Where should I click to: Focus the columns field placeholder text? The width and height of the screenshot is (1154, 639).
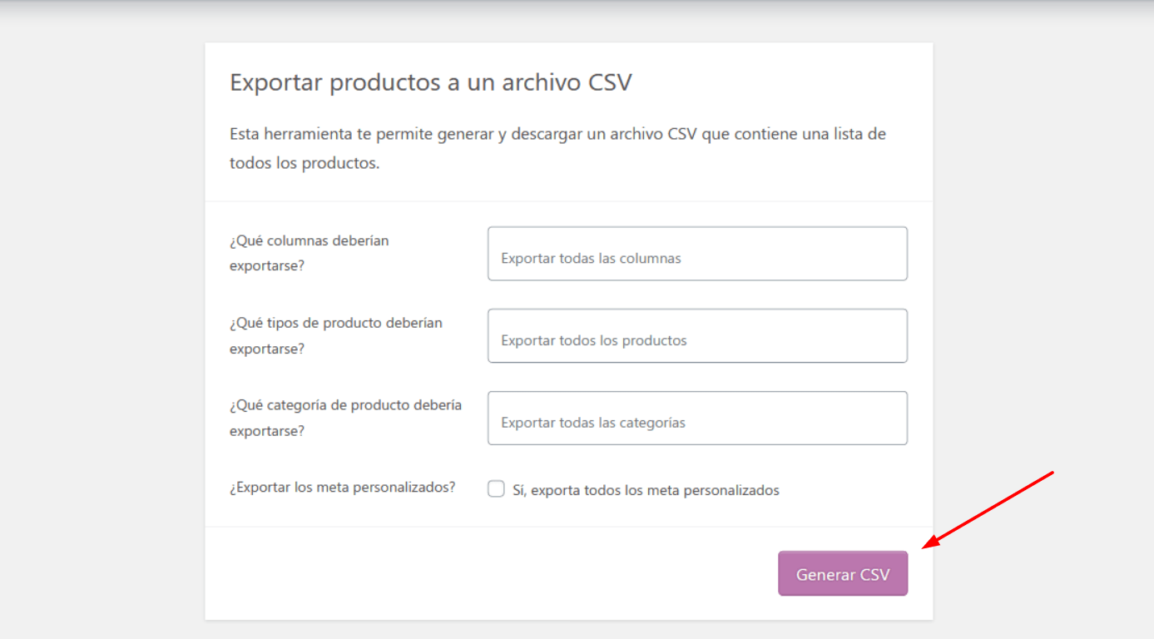point(591,259)
